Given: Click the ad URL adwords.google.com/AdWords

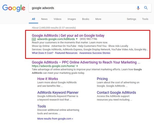Looking at the screenshot, I should pos(56,39).
